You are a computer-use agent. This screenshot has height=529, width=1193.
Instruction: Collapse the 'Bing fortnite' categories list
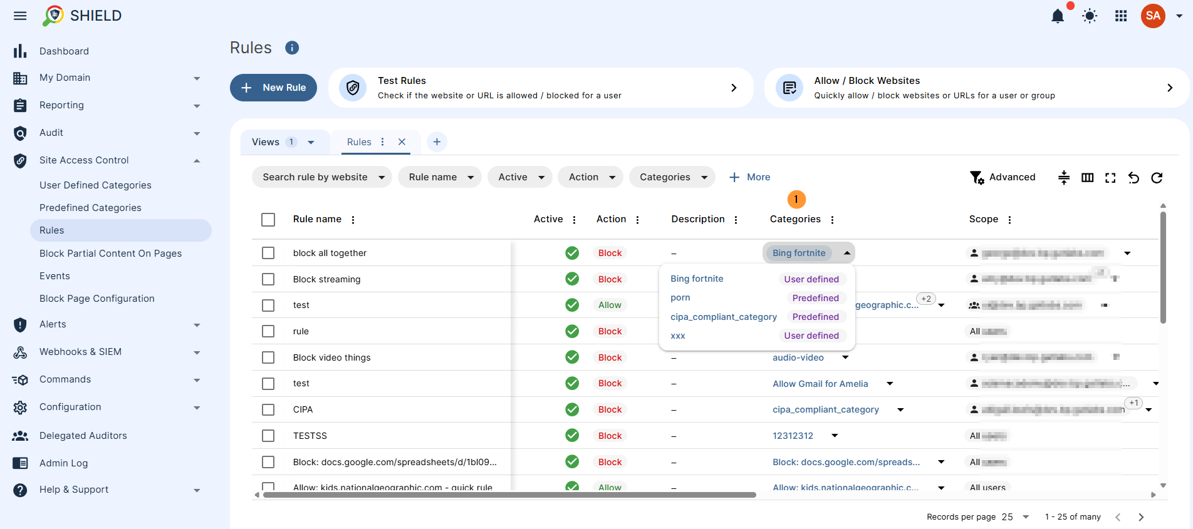[847, 253]
